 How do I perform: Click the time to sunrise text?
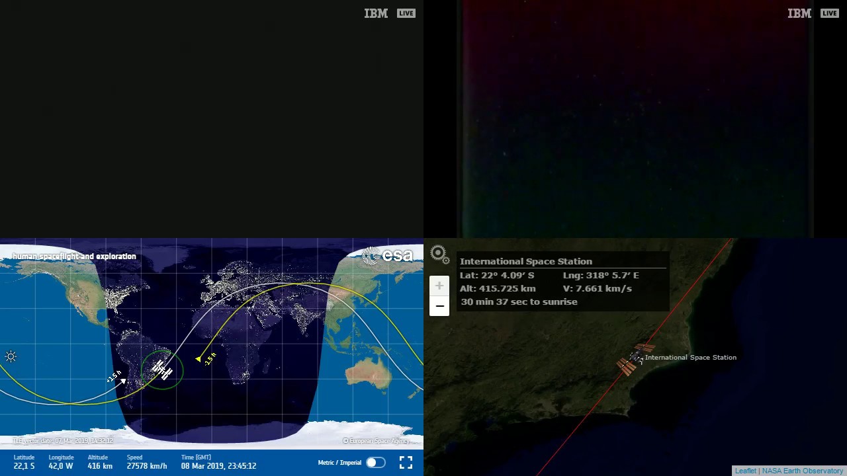[x=519, y=302]
